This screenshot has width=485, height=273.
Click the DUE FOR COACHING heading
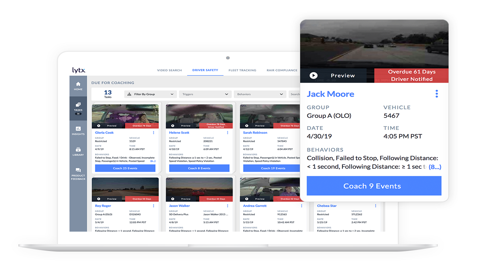point(113,83)
